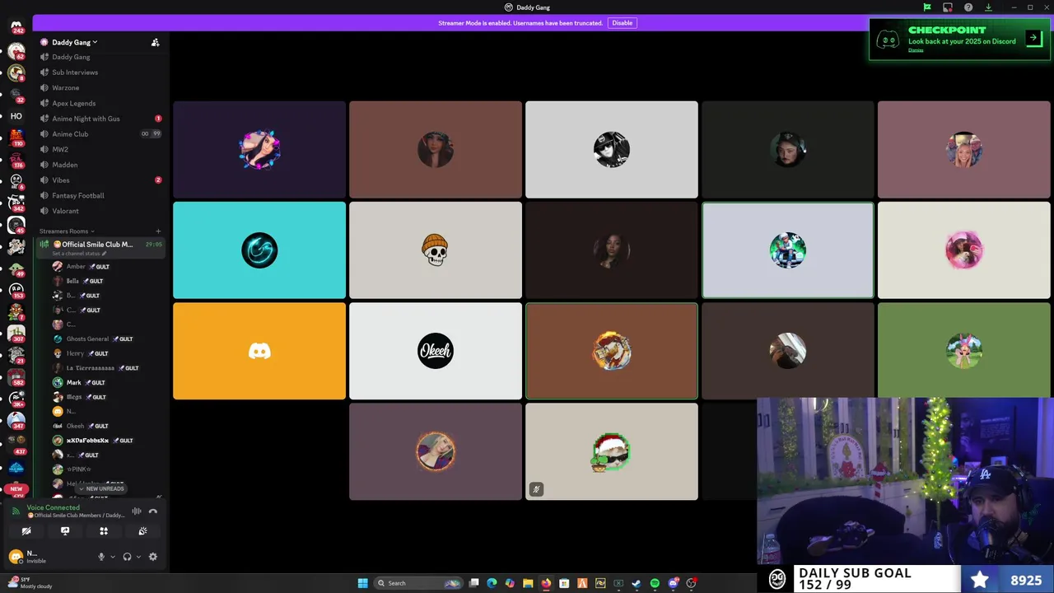The height and width of the screenshot is (593, 1054).
Task: Open the activities launcher icon
Action: click(104, 531)
